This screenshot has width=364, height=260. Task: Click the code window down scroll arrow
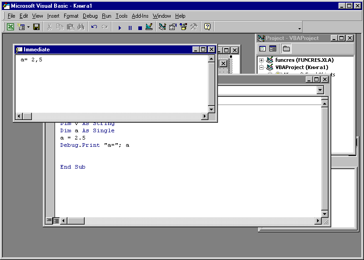point(324,214)
